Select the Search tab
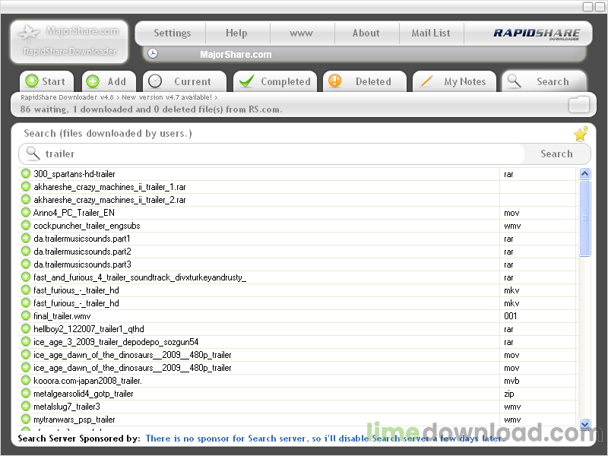The height and width of the screenshot is (456, 608). (x=544, y=81)
